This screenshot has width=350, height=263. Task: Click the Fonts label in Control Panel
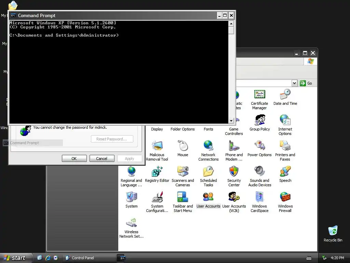(x=208, y=129)
